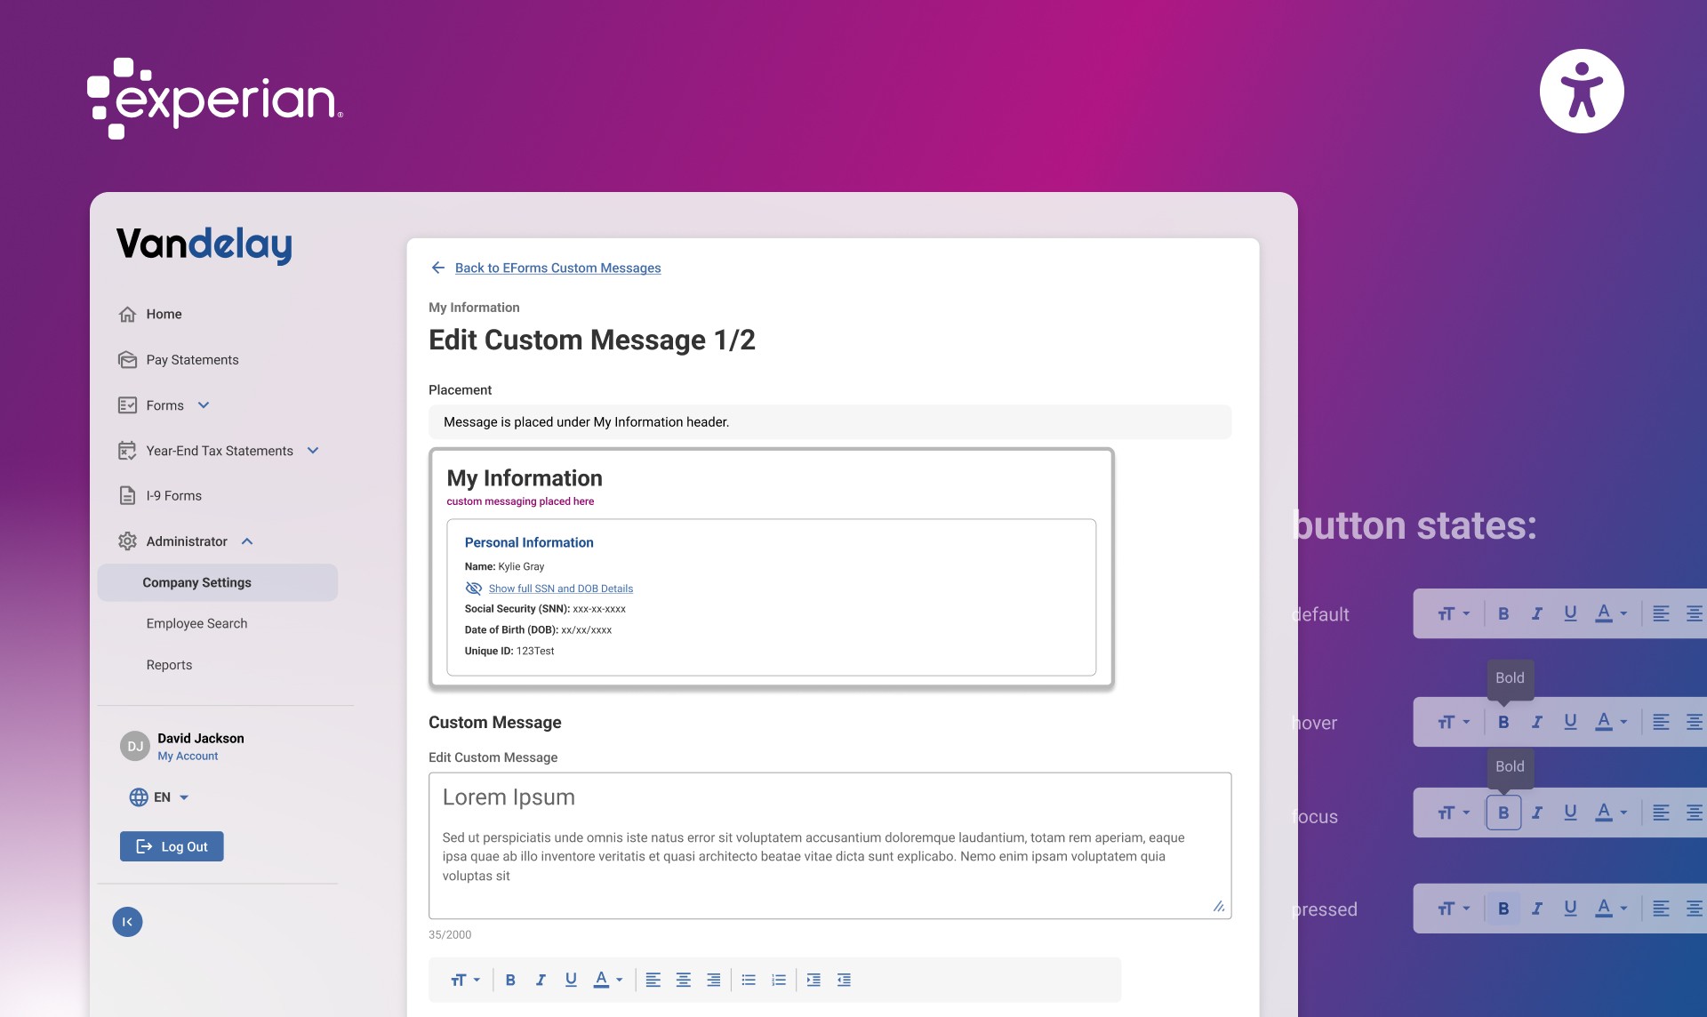Collapse the Administrator section chevron
The width and height of the screenshot is (1707, 1017).
tap(247, 541)
